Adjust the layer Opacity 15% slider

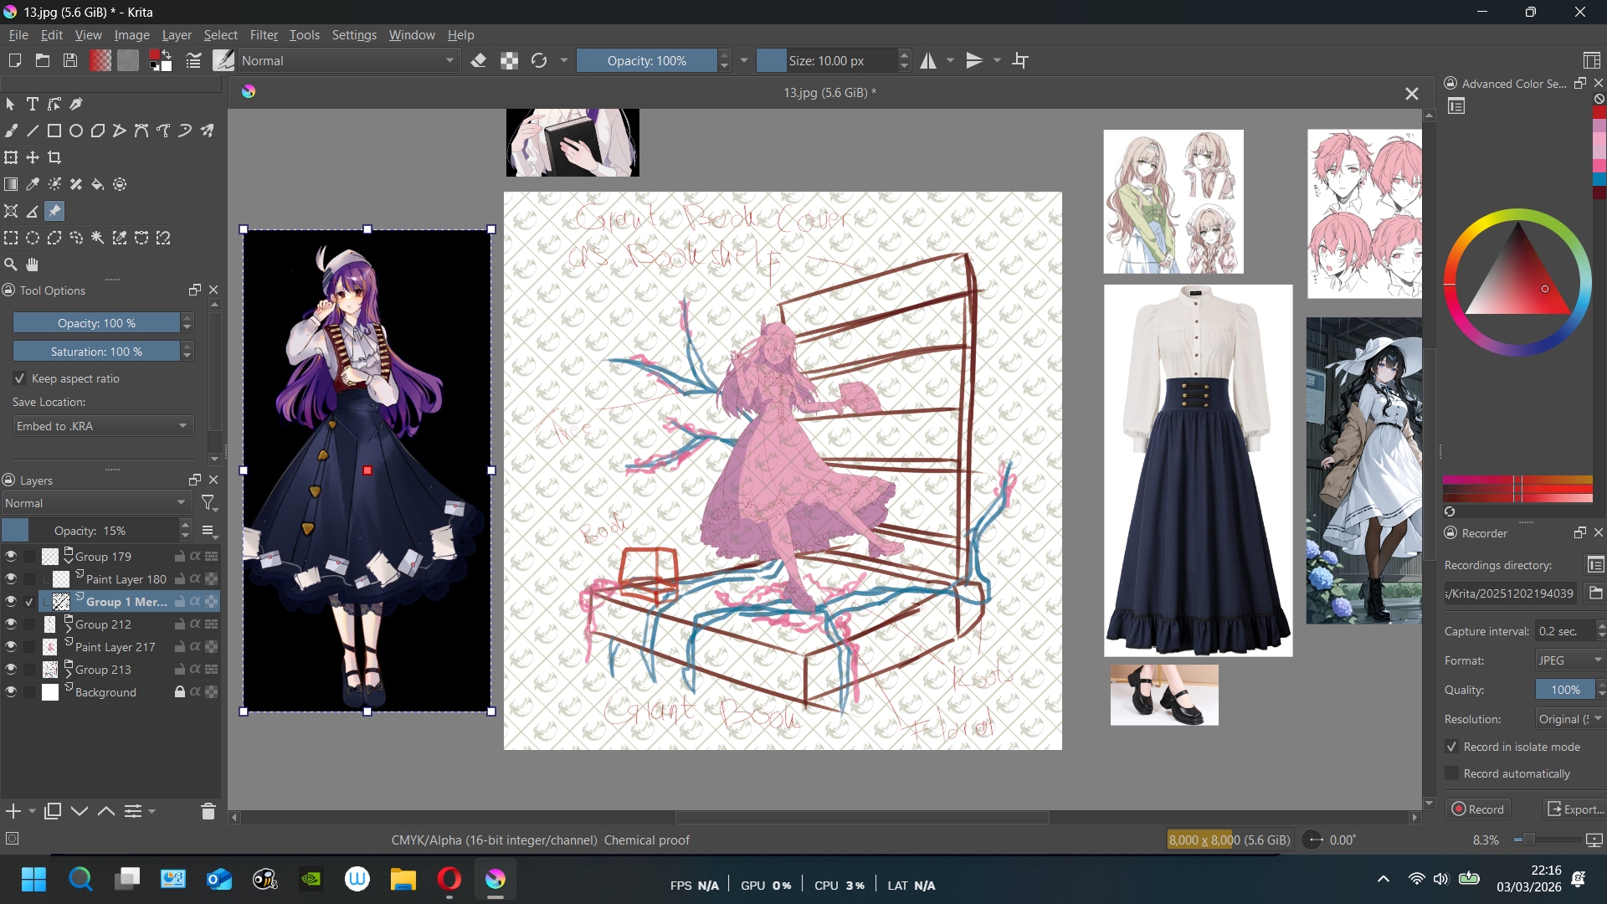(90, 531)
